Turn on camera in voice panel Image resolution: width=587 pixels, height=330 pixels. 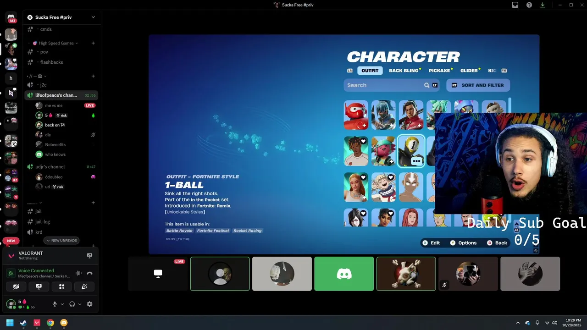coord(17,286)
